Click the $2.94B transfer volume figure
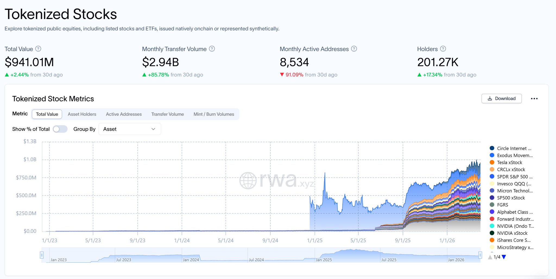The image size is (556, 279). click(x=160, y=62)
